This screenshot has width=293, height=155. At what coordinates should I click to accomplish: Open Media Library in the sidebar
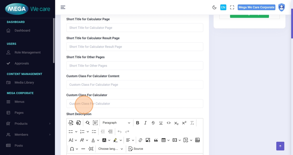(24, 83)
